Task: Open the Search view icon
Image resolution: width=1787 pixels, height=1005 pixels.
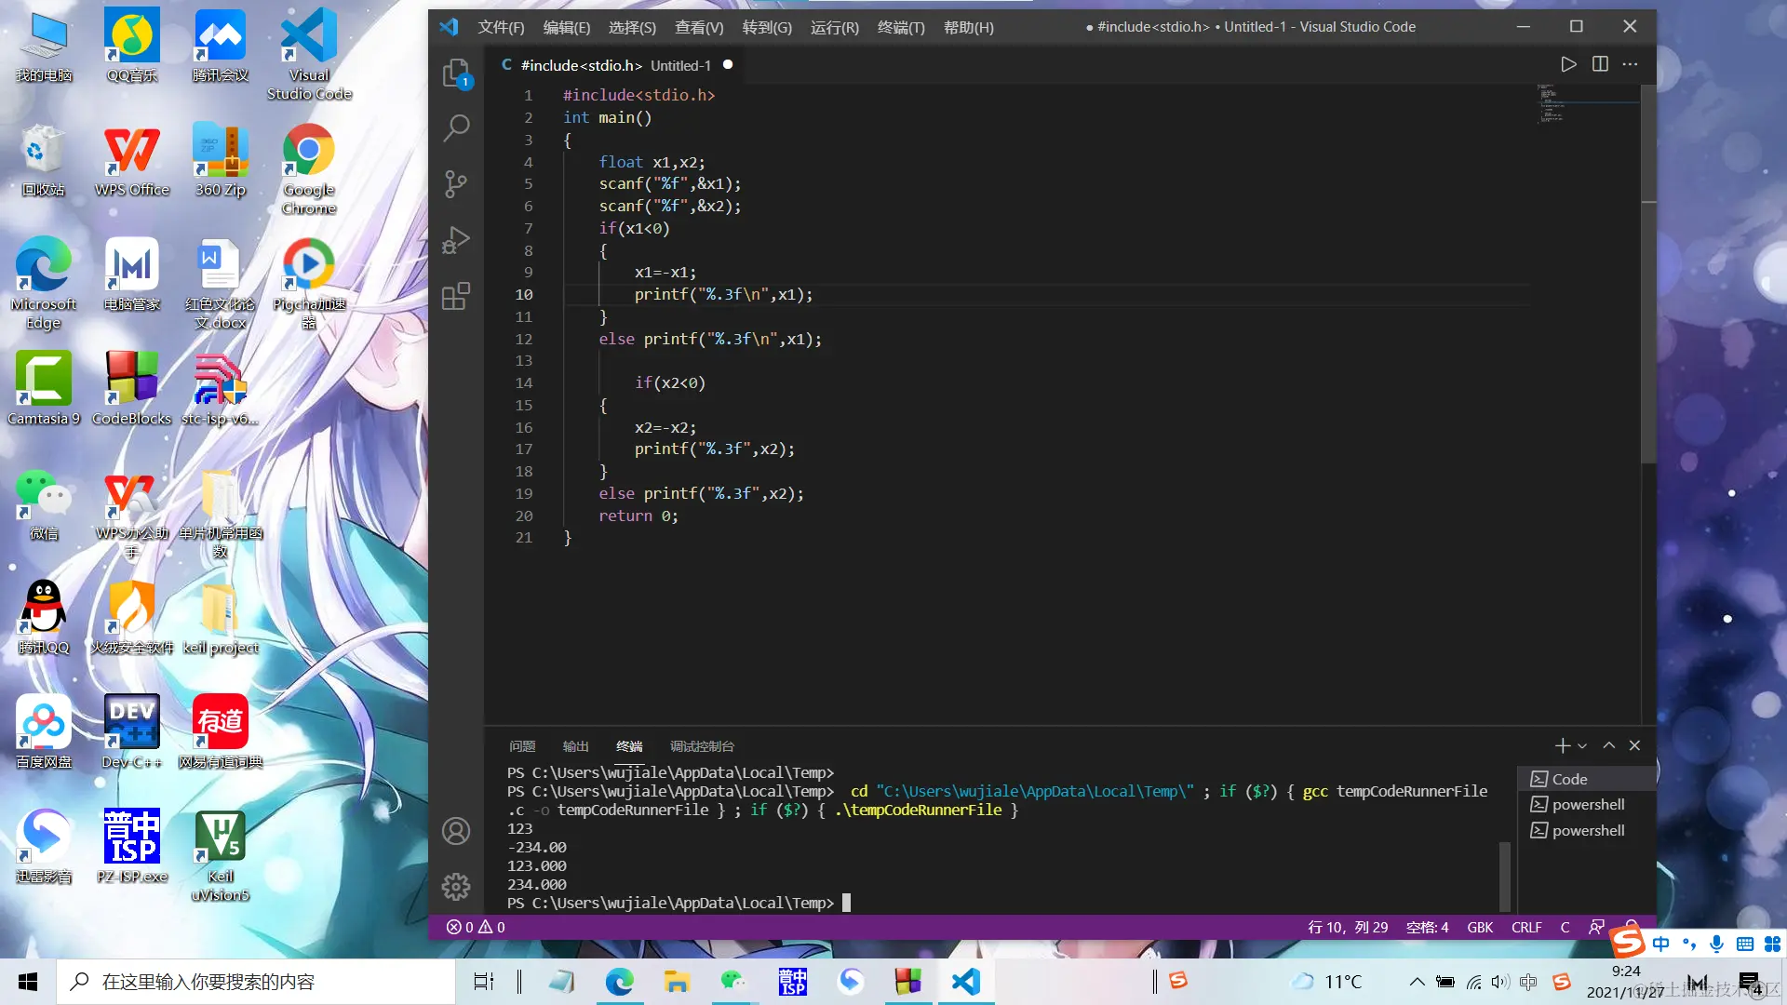Action: [x=455, y=127]
